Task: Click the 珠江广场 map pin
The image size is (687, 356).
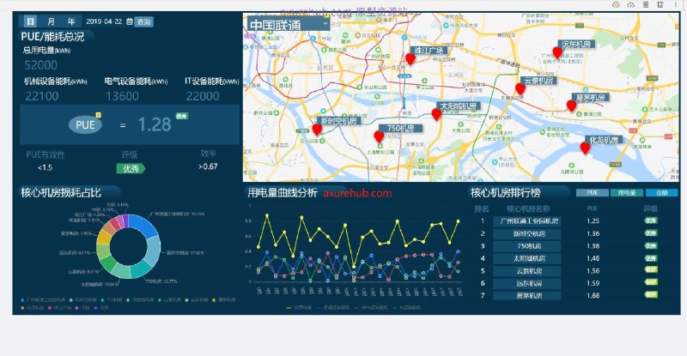Action: (410, 58)
